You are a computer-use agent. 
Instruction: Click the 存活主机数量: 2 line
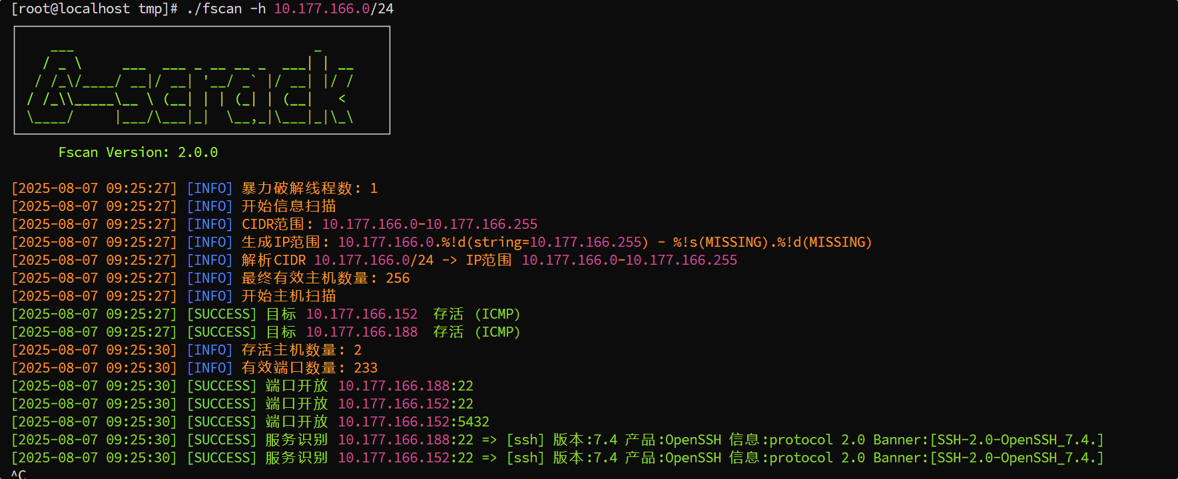pos(186,350)
